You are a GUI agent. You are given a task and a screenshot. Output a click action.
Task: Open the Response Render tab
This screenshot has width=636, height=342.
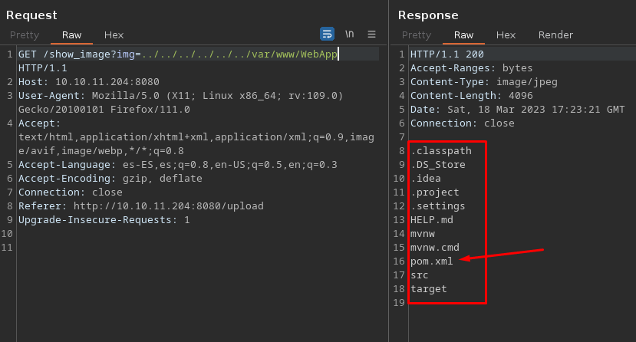pyautogui.click(x=555, y=35)
